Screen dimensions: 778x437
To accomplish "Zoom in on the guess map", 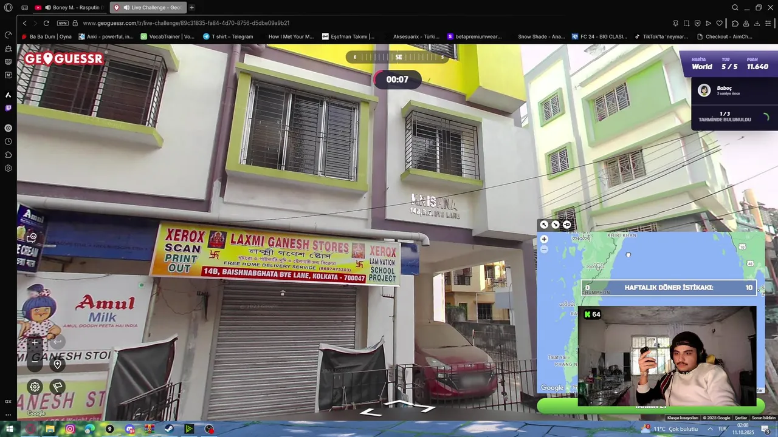I will pyautogui.click(x=544, y=239).
